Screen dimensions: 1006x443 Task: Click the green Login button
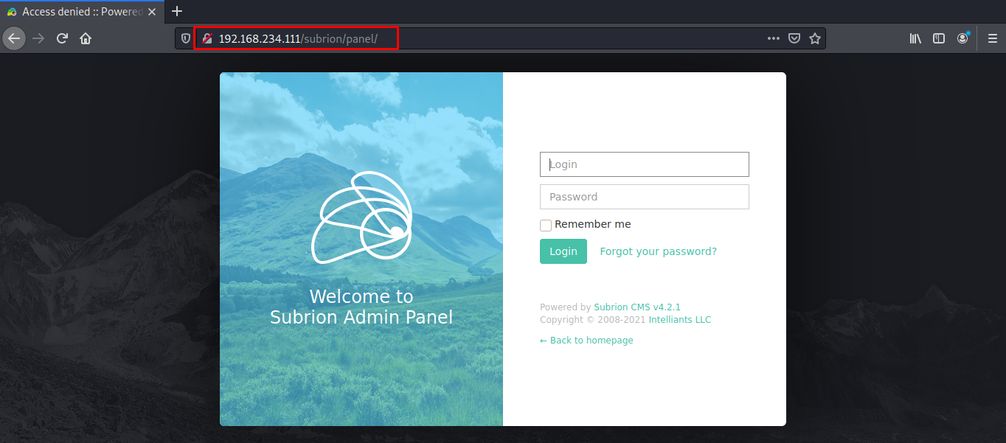click(x=563, y=251)
